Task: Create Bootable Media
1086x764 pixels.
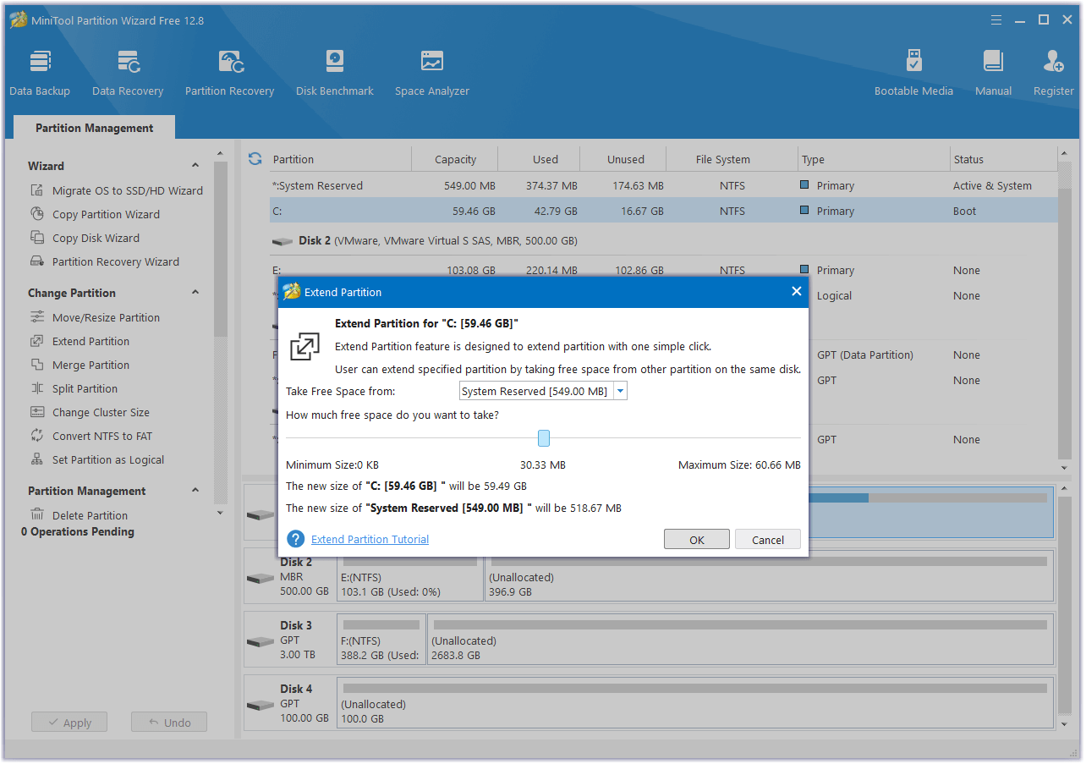Action: tap(913, 73)
